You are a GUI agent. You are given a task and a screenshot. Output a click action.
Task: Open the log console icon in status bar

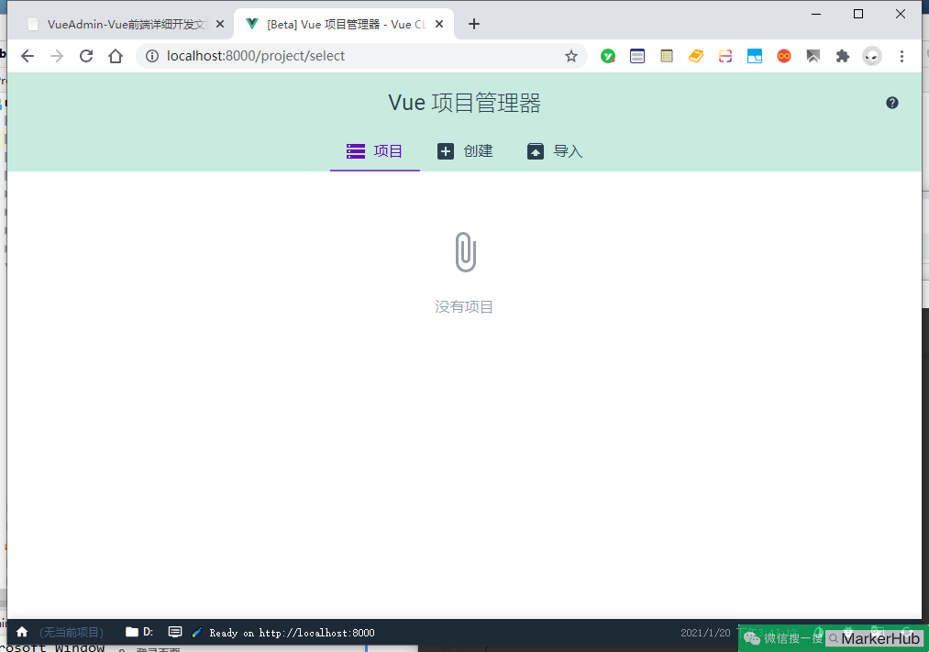pos(175,632)
